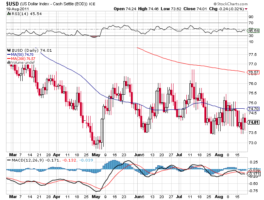Click the red 76.57 price tag

pos(252,72)
